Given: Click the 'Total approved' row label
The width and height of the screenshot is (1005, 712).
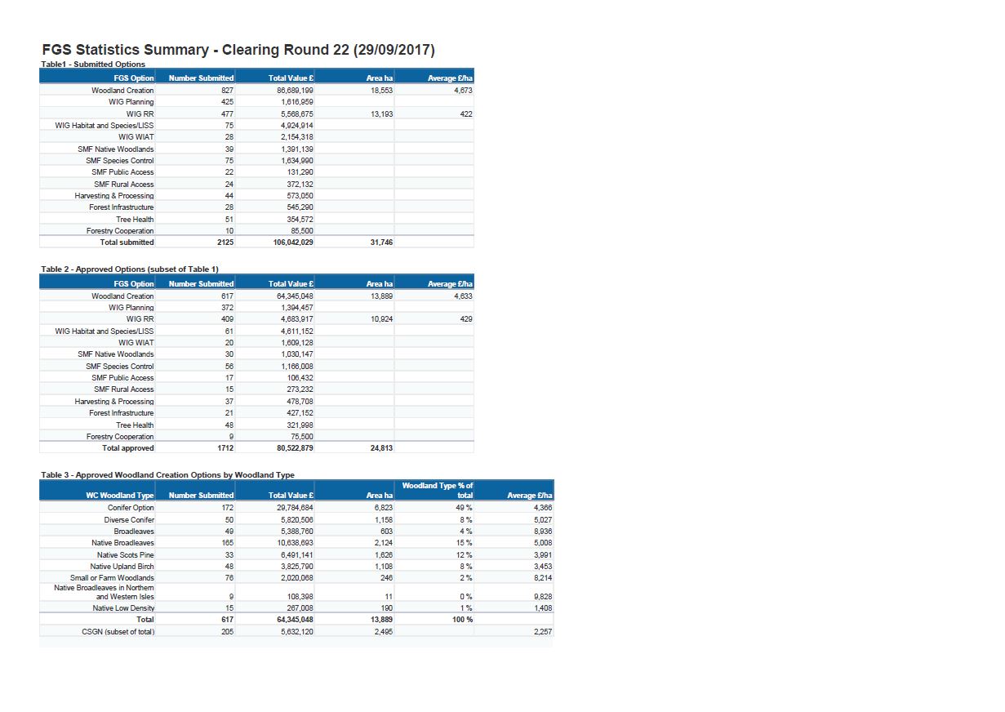Looking at the screenshot, I should point(127,448).
